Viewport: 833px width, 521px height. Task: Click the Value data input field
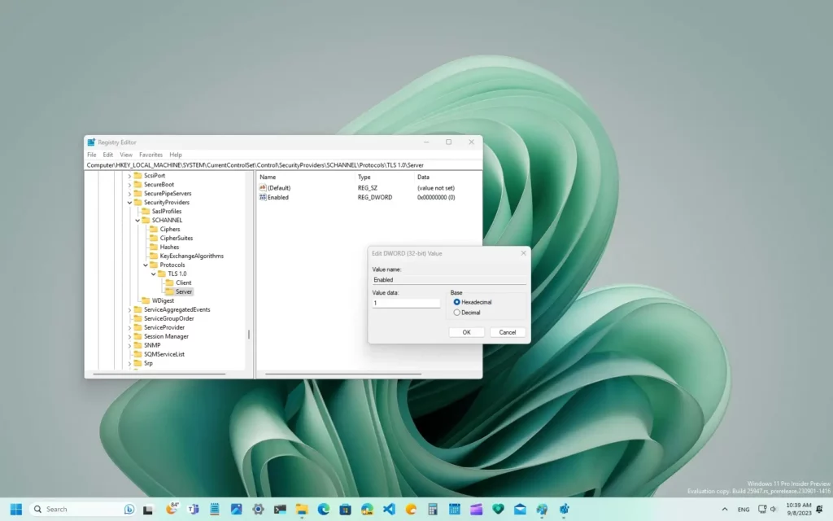coord(406,303)
